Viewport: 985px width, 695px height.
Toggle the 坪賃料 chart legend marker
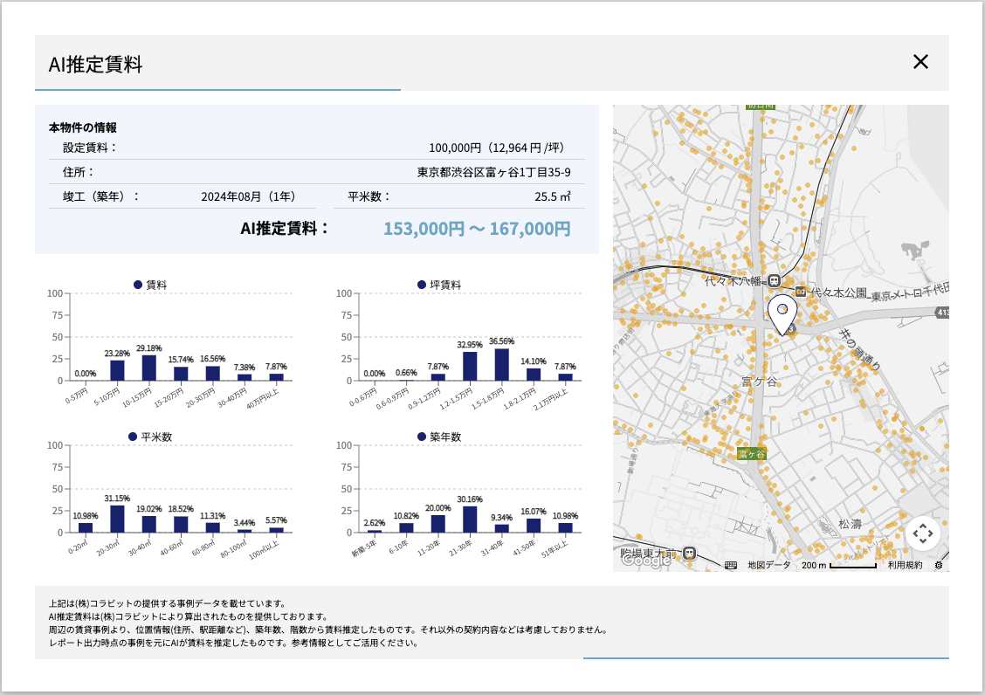point(422,285)
